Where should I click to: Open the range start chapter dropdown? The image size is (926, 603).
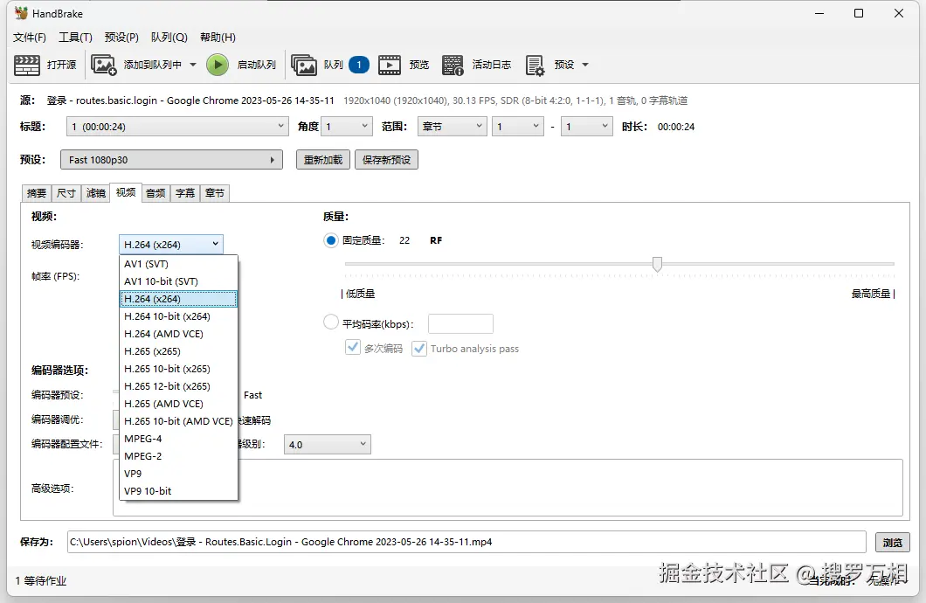coord(518,127)
